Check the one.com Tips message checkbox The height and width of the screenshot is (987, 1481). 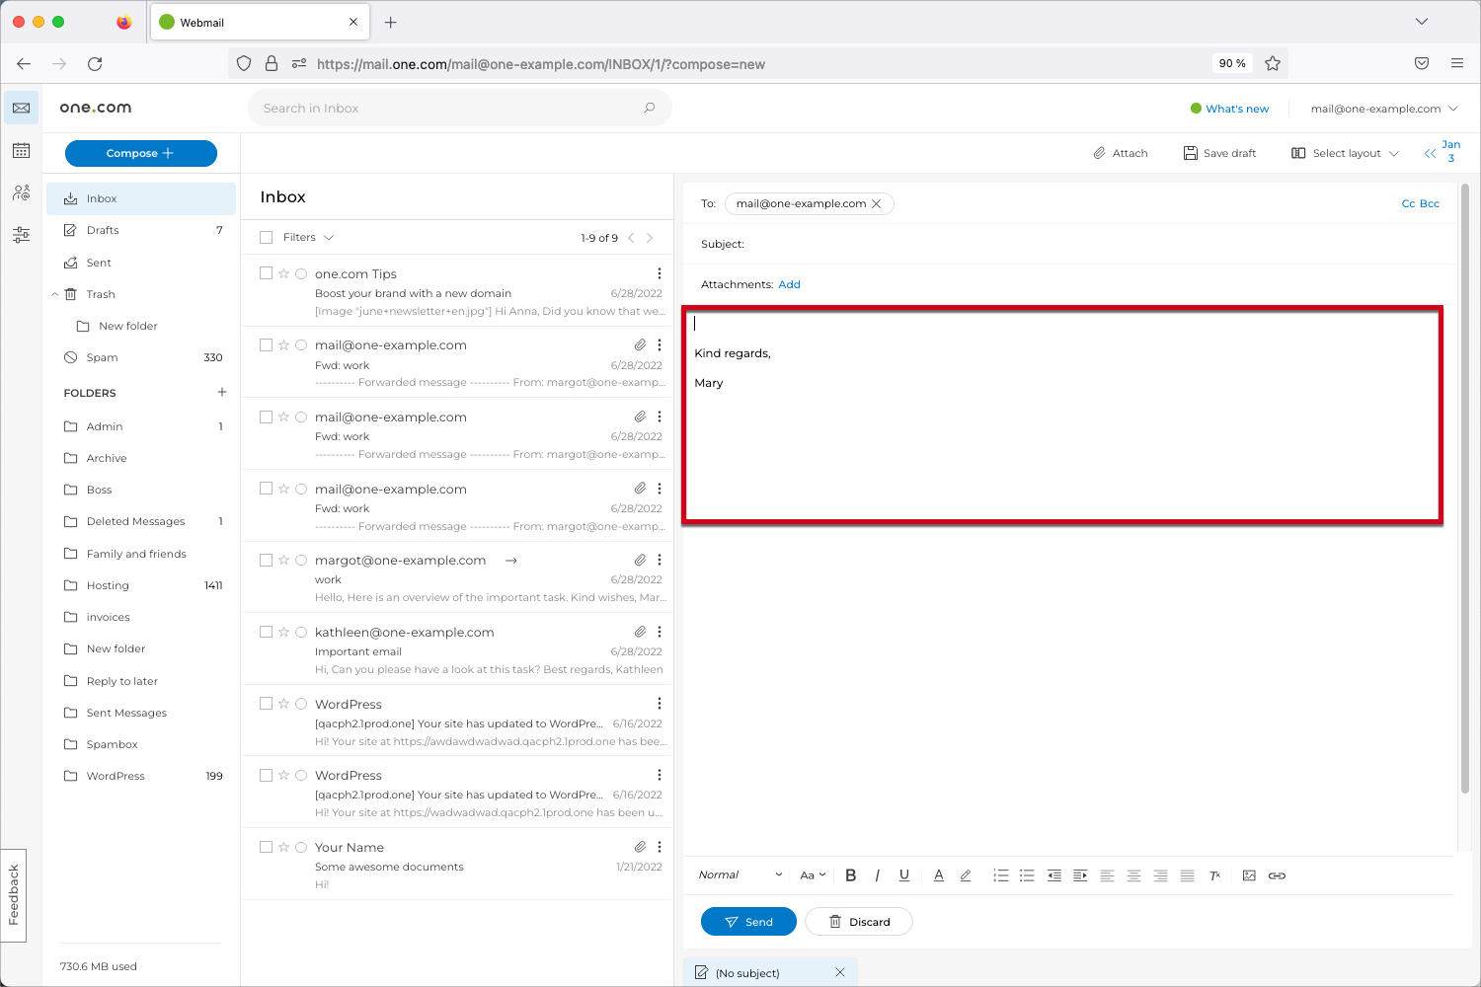pyautogui.click(x=266, y=273)
